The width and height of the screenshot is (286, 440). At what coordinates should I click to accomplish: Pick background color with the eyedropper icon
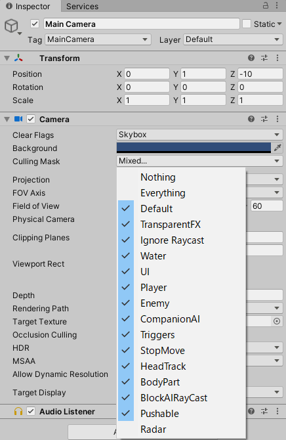(x=277, y=148)
